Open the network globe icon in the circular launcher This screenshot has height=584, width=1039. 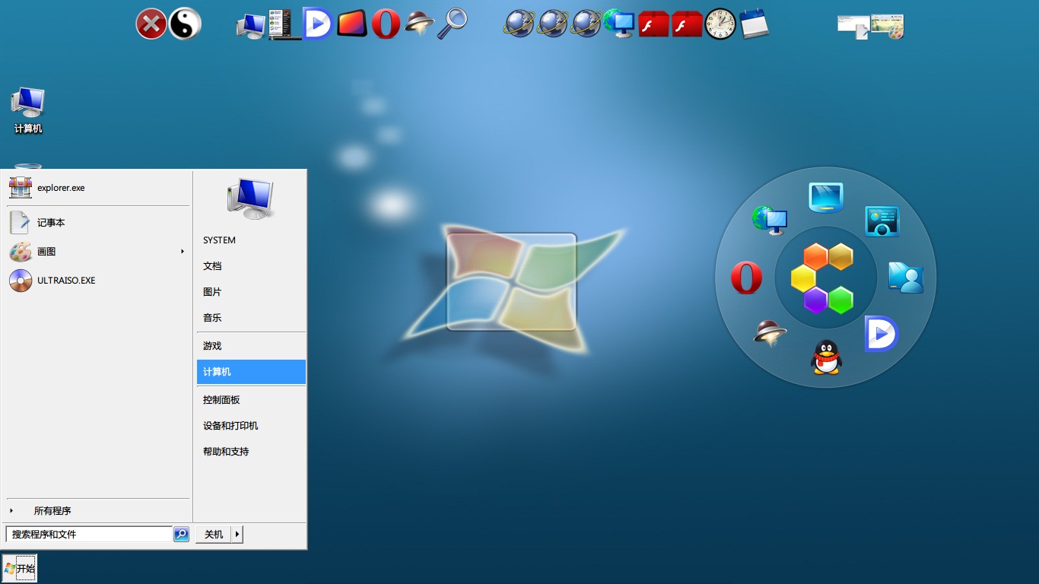pyautogui.click(x=769, y=220)
